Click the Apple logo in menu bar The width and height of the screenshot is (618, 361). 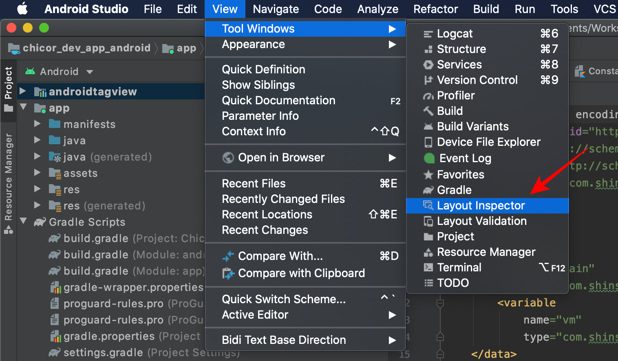coord(22,9)
